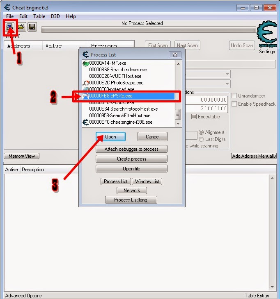Screen dimensions: 280x299
Task: Click Table Extras in status bar
Action: (257, 296)
